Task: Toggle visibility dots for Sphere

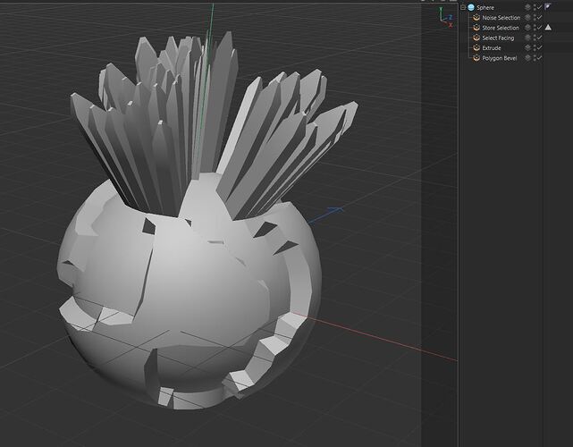Action: point(535,7)
